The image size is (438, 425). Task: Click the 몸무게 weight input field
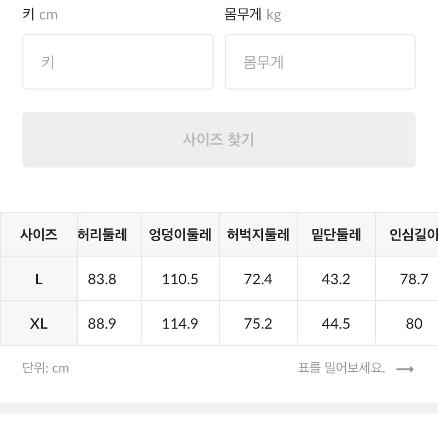click(320, 61)
